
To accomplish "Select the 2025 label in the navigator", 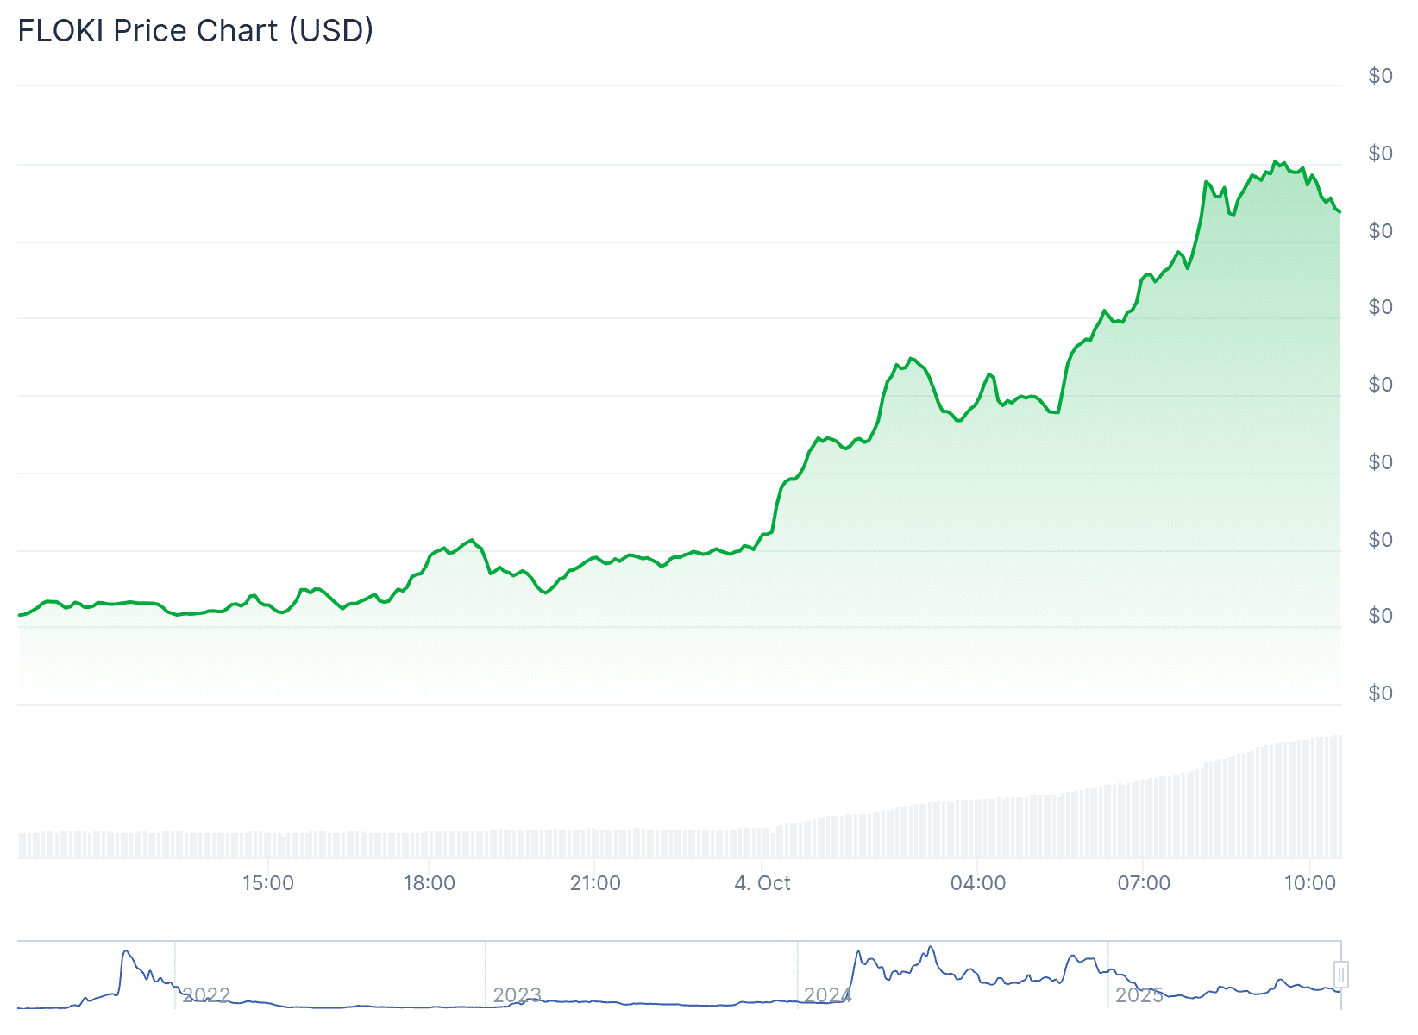I will click(x=1139, y=995).
